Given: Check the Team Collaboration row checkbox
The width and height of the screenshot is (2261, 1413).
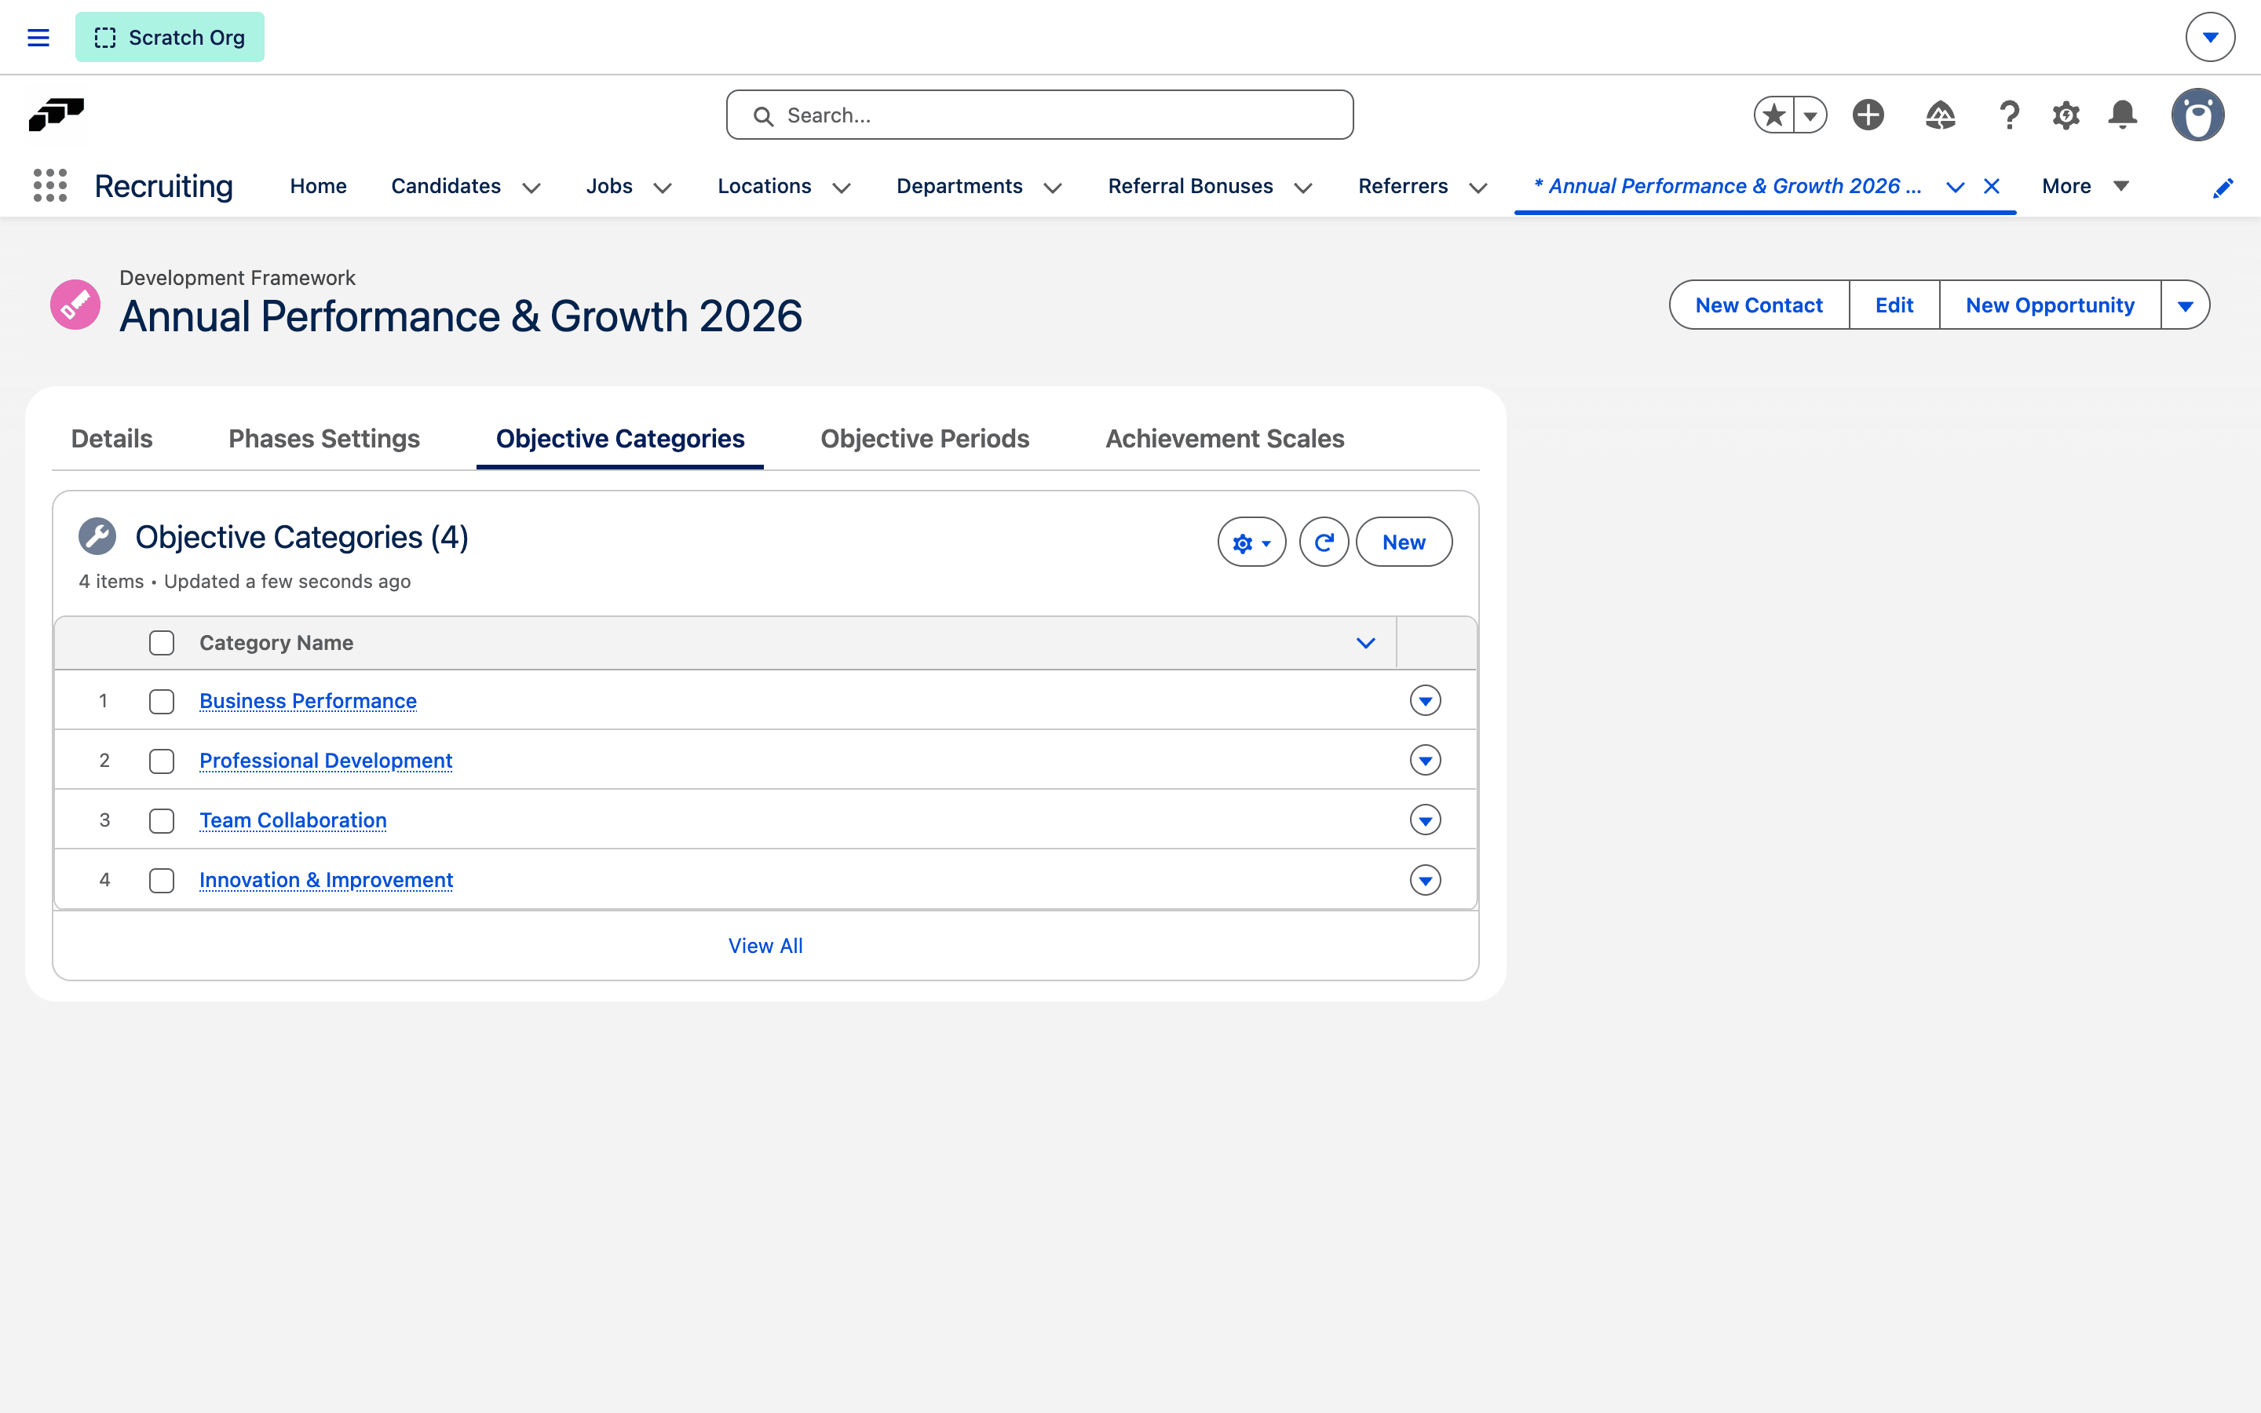Looking at the screenshot, I should pos(162,820).
